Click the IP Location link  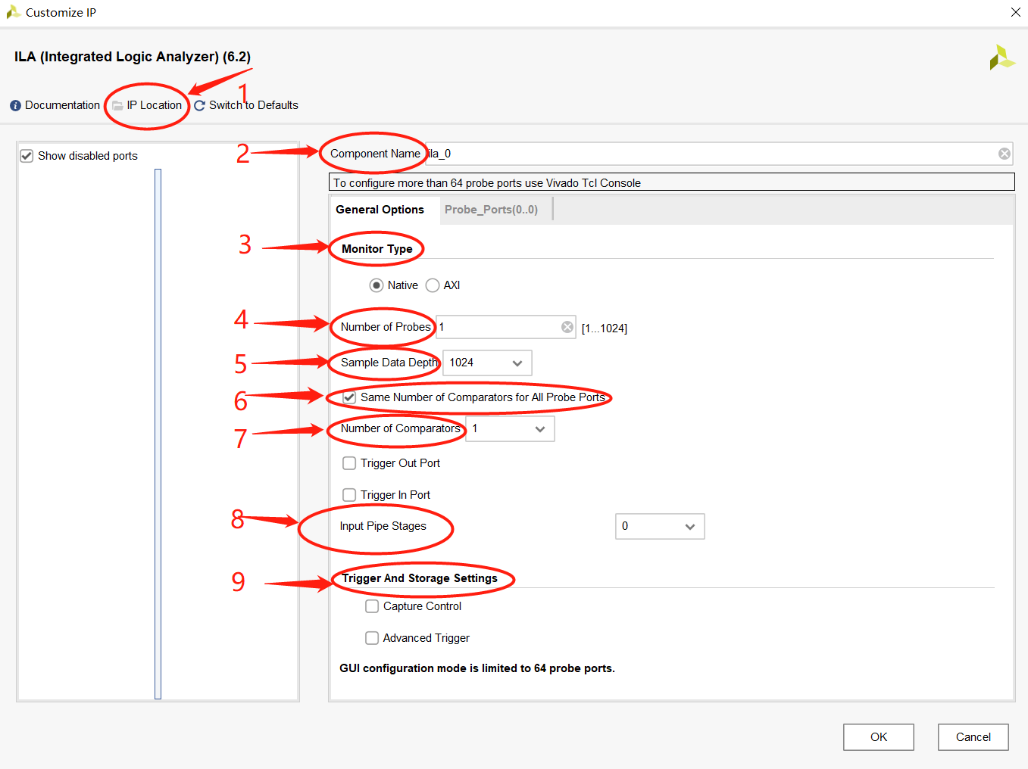[155, 105]
